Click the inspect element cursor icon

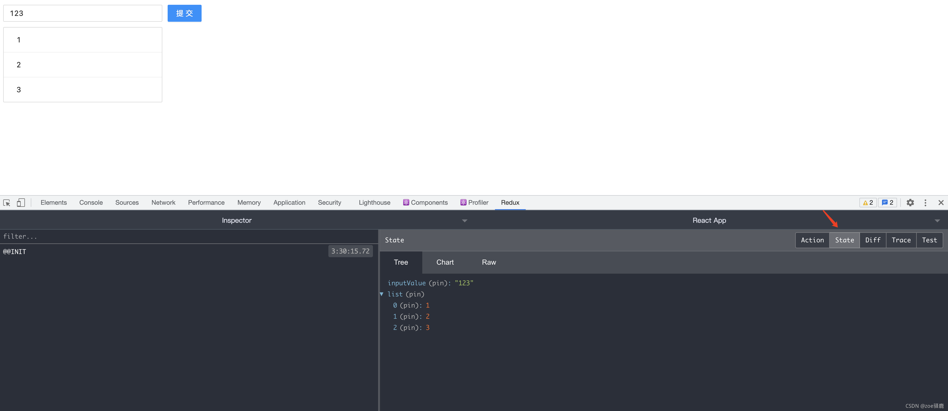click(x=7, y=203)
